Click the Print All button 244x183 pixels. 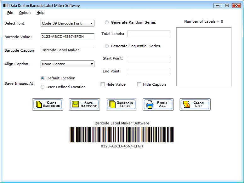[158, 104]
